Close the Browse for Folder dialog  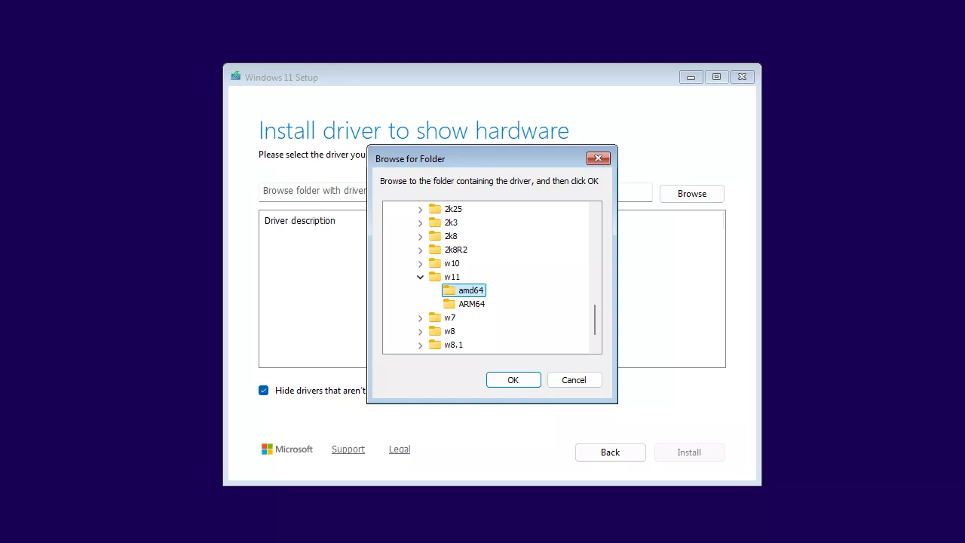[x=598, y=158]
